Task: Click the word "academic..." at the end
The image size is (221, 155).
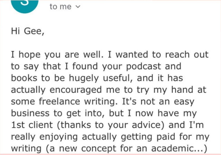Action: [x=179, y=148]
